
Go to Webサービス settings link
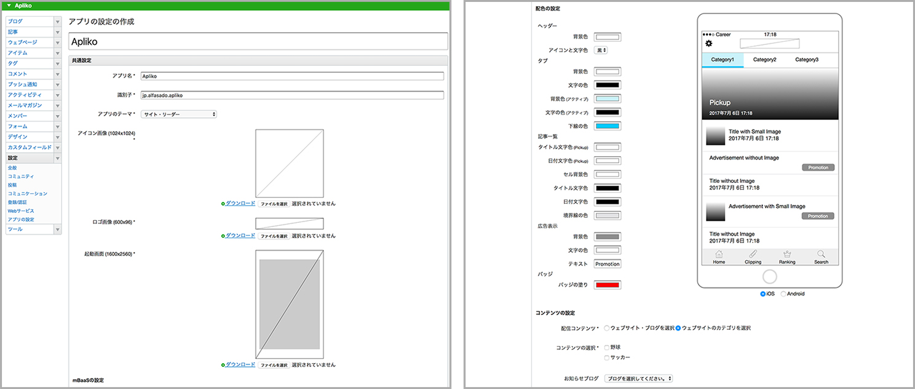coord(21,211)
